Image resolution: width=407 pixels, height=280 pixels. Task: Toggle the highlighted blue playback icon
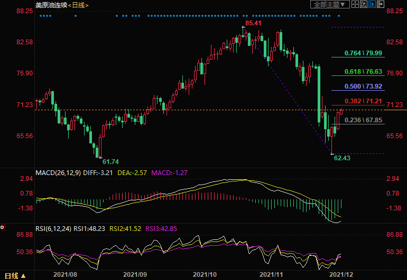click(372, 5)
